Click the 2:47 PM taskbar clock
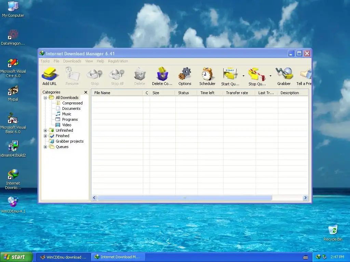 click(337, 257)
